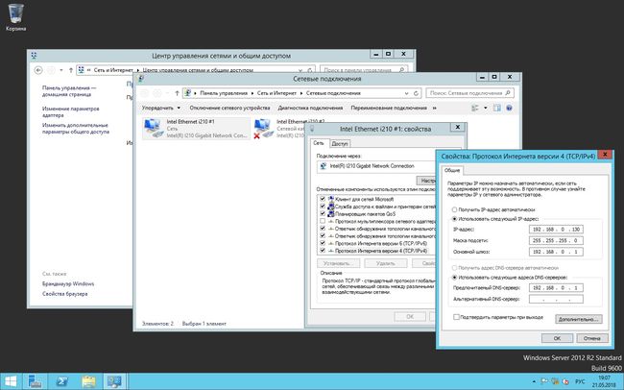Screen dimensions: 624x390
Task: Launch Server Manager from taskbar
Action: tap(35, 381)
